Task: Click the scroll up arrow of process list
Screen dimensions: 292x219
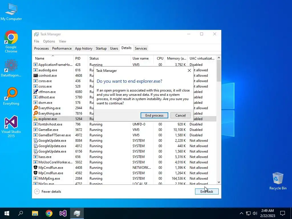Action: click(x=219, y=58)
